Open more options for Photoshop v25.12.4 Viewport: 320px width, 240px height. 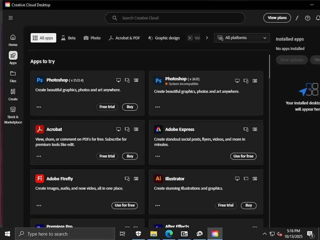pyautogui.click(x=39, y=107)
